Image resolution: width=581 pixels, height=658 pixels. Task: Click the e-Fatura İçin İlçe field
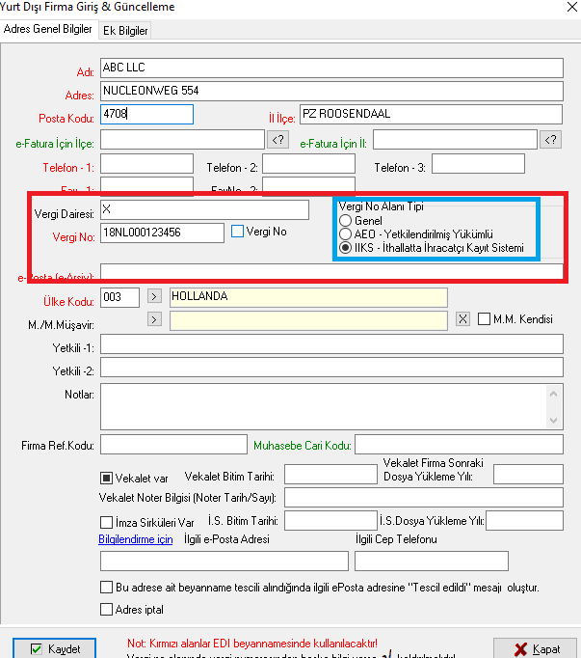(x=182, y=139)
